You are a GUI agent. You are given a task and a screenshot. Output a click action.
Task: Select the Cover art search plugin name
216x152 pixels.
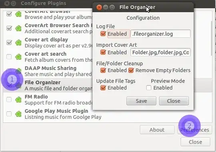(x=46, y=54)
